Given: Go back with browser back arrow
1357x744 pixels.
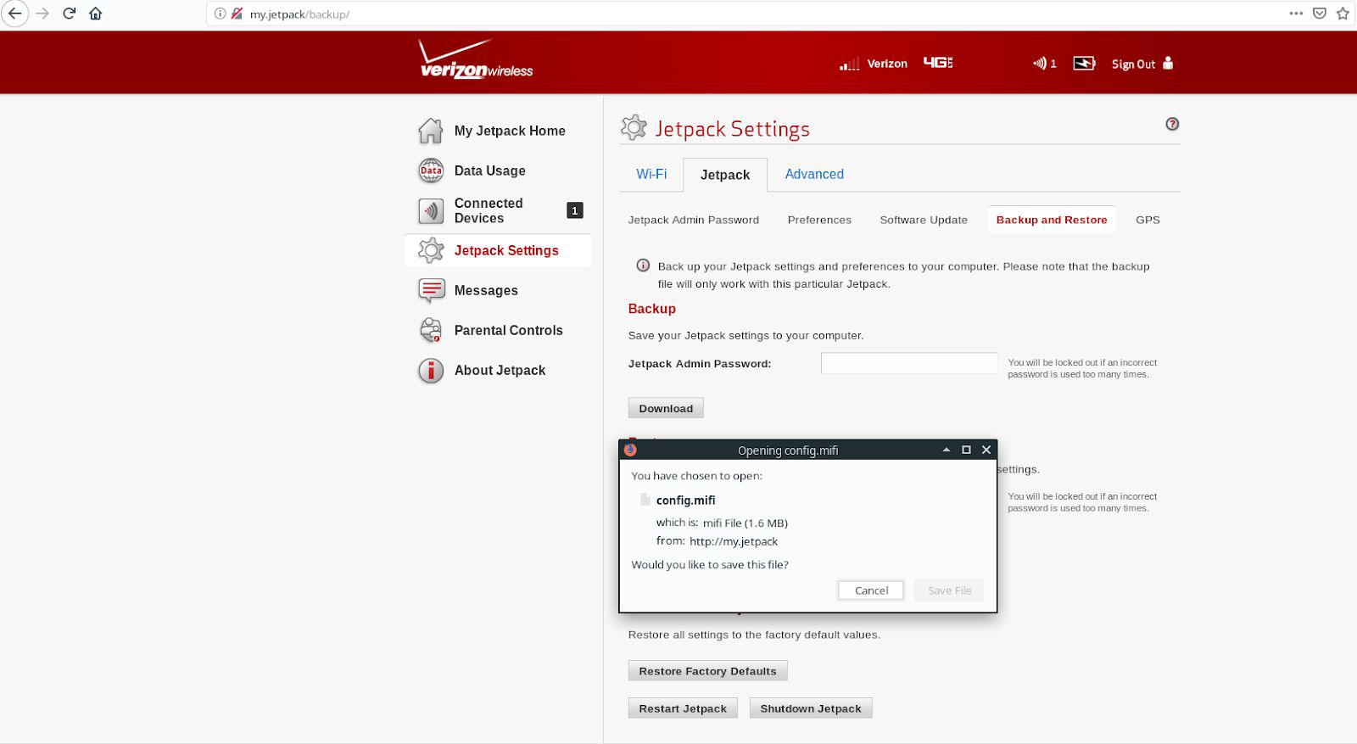Looking at the screenshot, I should [14, 14].
